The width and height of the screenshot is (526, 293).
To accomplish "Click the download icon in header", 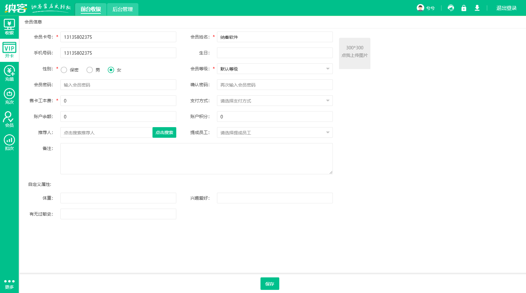I will coord(477,8).
